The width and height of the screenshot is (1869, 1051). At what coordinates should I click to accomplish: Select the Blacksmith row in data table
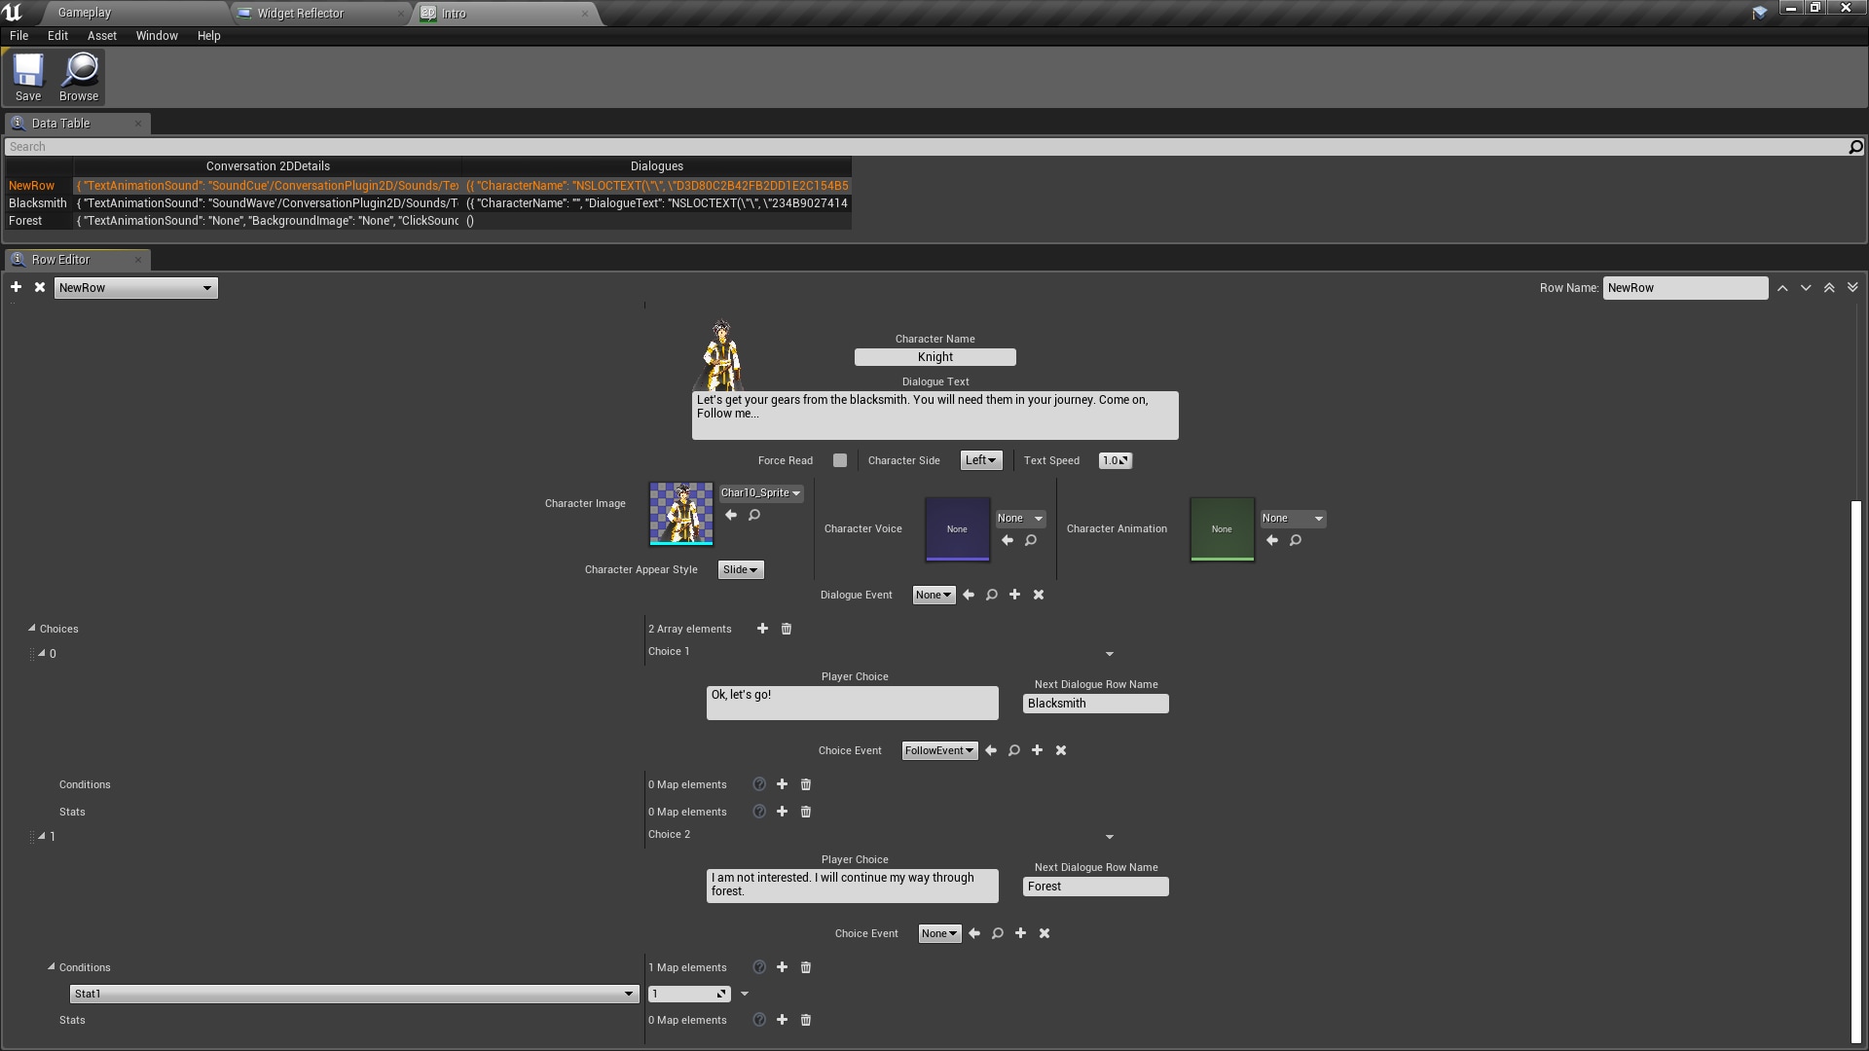click(38, 203)
